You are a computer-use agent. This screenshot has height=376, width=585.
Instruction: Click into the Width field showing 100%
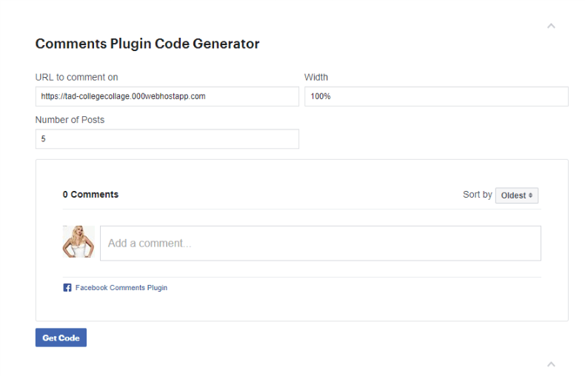pyautogui.click(x=436, y=96)
